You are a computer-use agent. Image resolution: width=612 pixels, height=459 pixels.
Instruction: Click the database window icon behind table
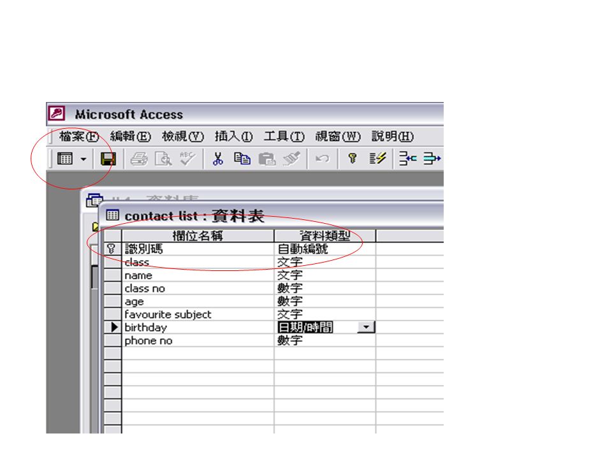click(x=94, y=200)
